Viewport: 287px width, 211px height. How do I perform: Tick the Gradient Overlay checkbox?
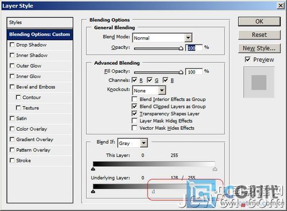(12, 139)
